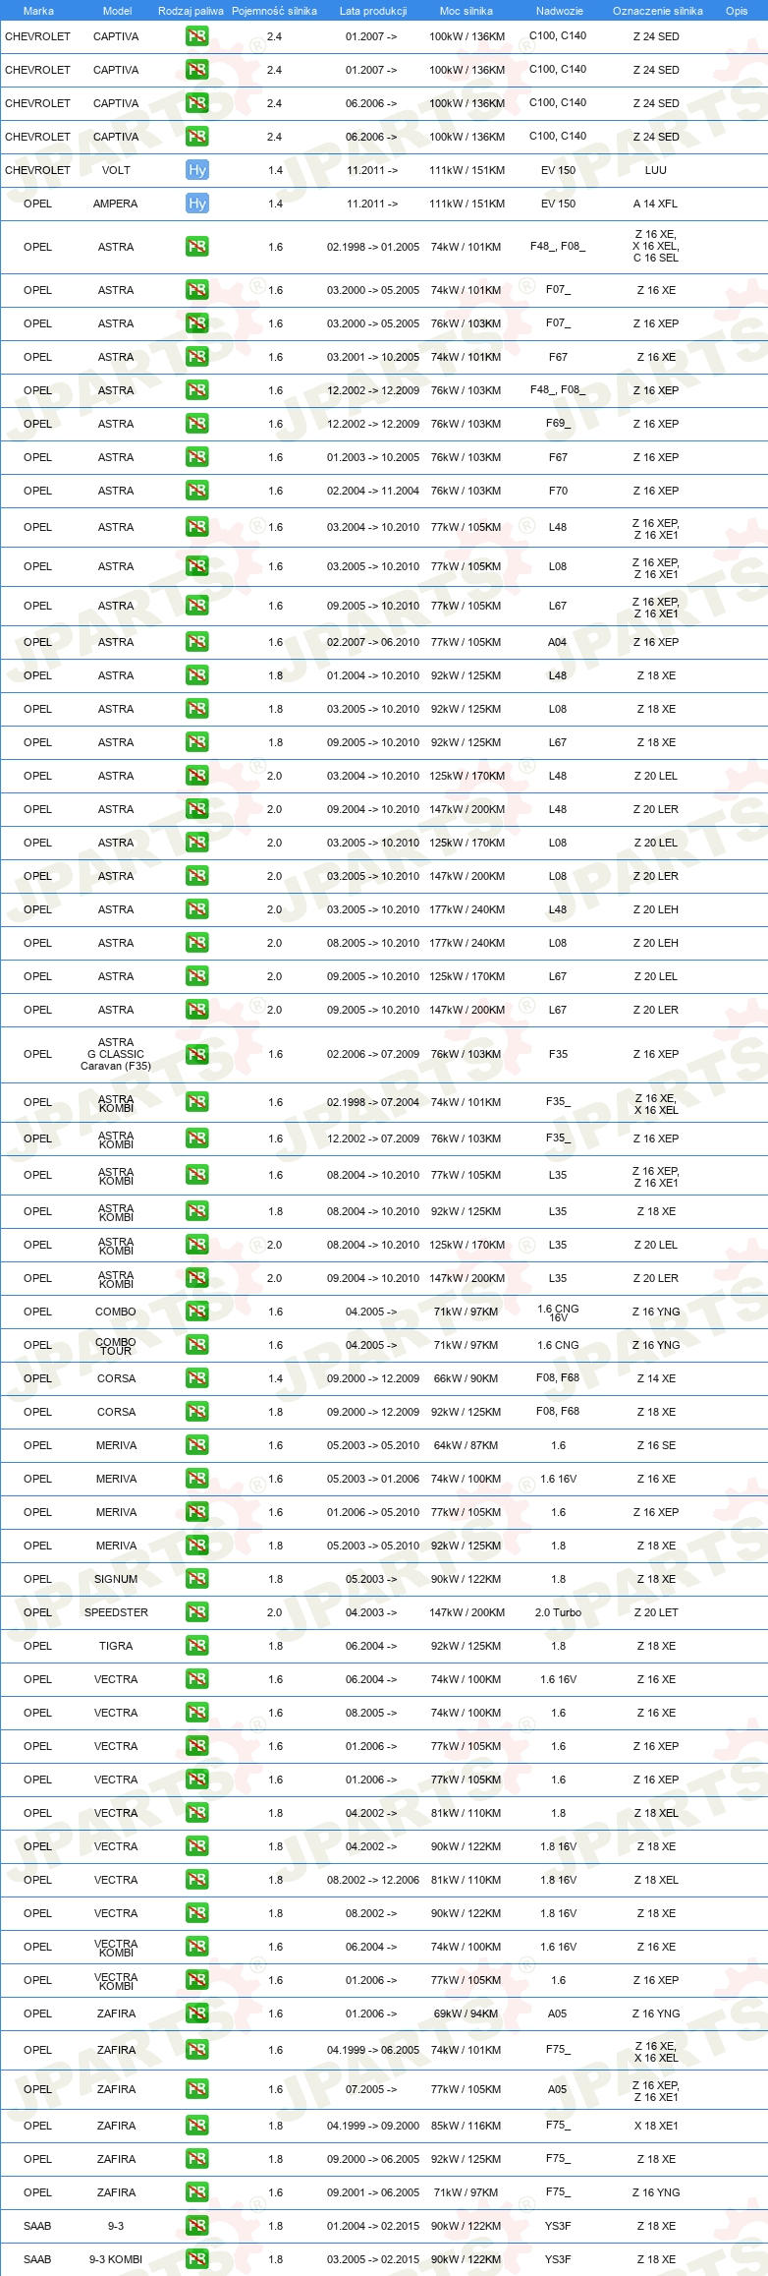Click the petrol icon in the ZAFIRA 85kW row
The height and width of the screenshot is (2276, 768).
(197, 2126)
